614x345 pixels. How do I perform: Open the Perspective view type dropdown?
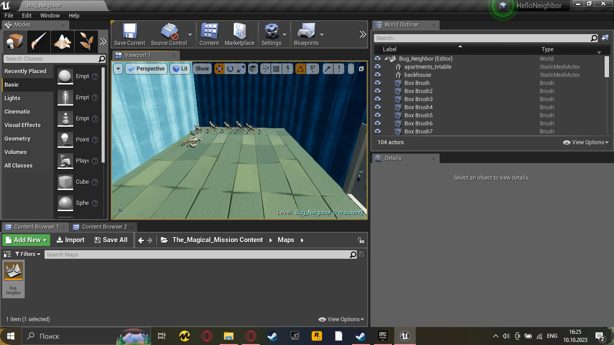[146, 69]
